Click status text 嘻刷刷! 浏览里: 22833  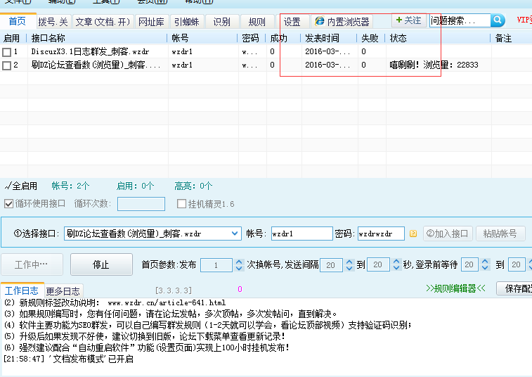pos(434,65)
